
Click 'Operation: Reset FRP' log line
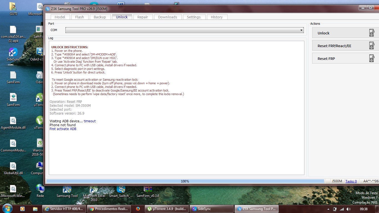[66, 102]
